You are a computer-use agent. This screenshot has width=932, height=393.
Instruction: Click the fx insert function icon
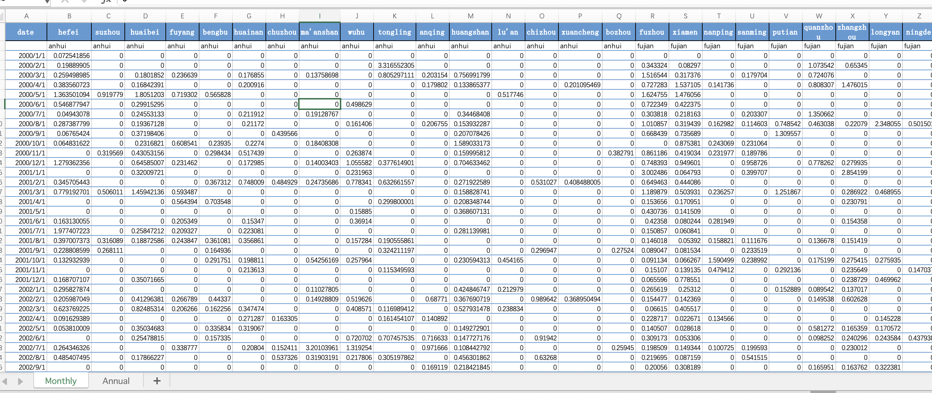coord(106,1)
